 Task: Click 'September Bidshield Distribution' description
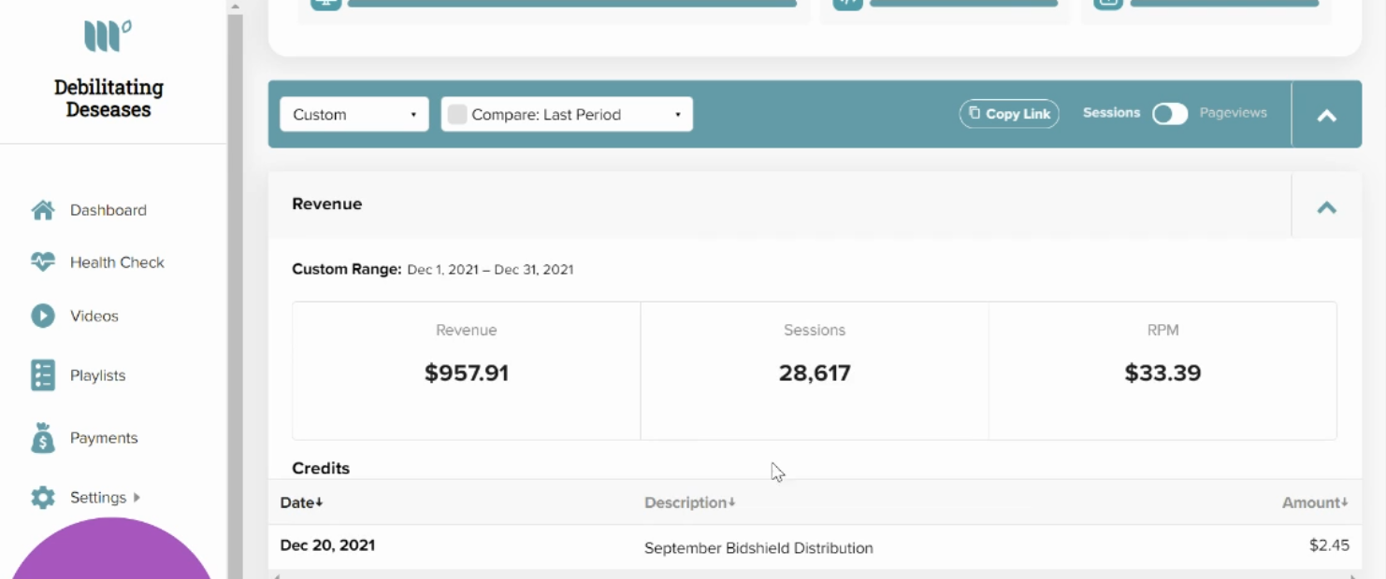coord(758,548)
